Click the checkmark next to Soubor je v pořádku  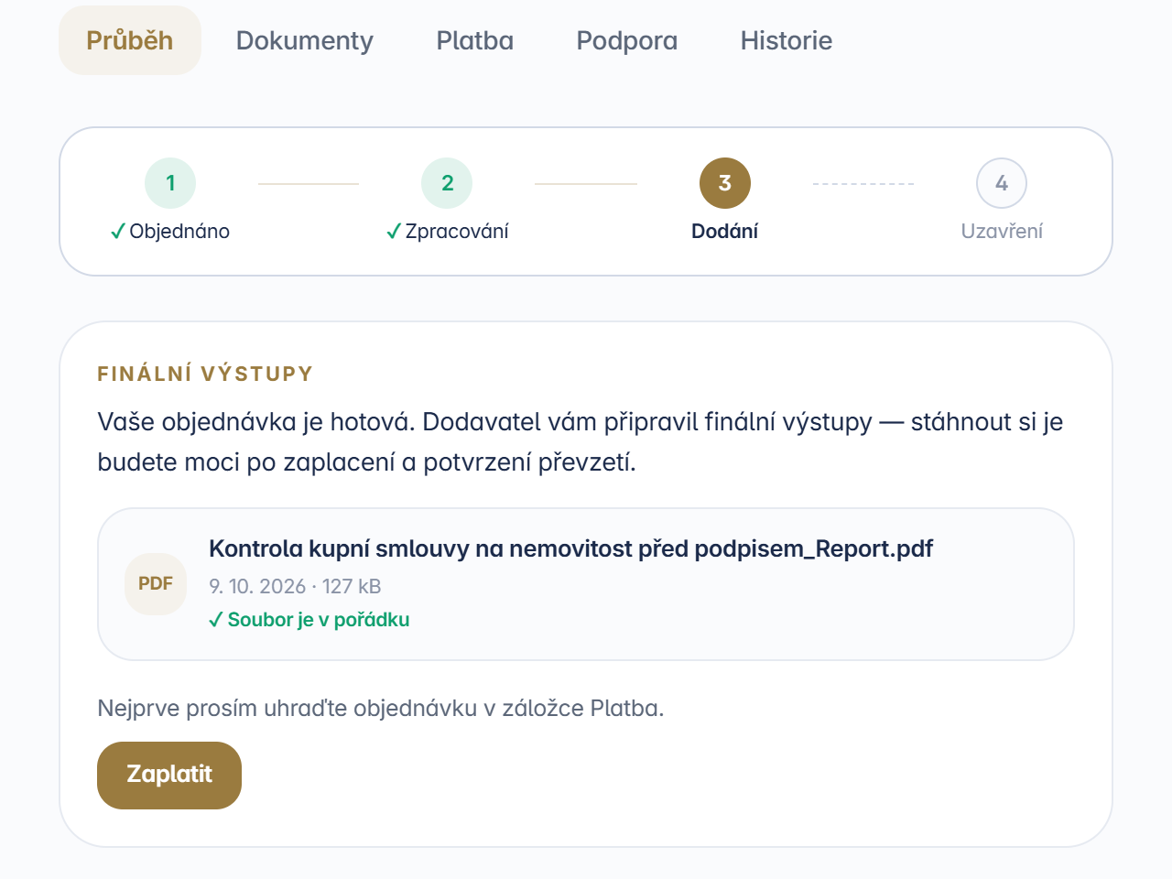click(x=216, y=620)
